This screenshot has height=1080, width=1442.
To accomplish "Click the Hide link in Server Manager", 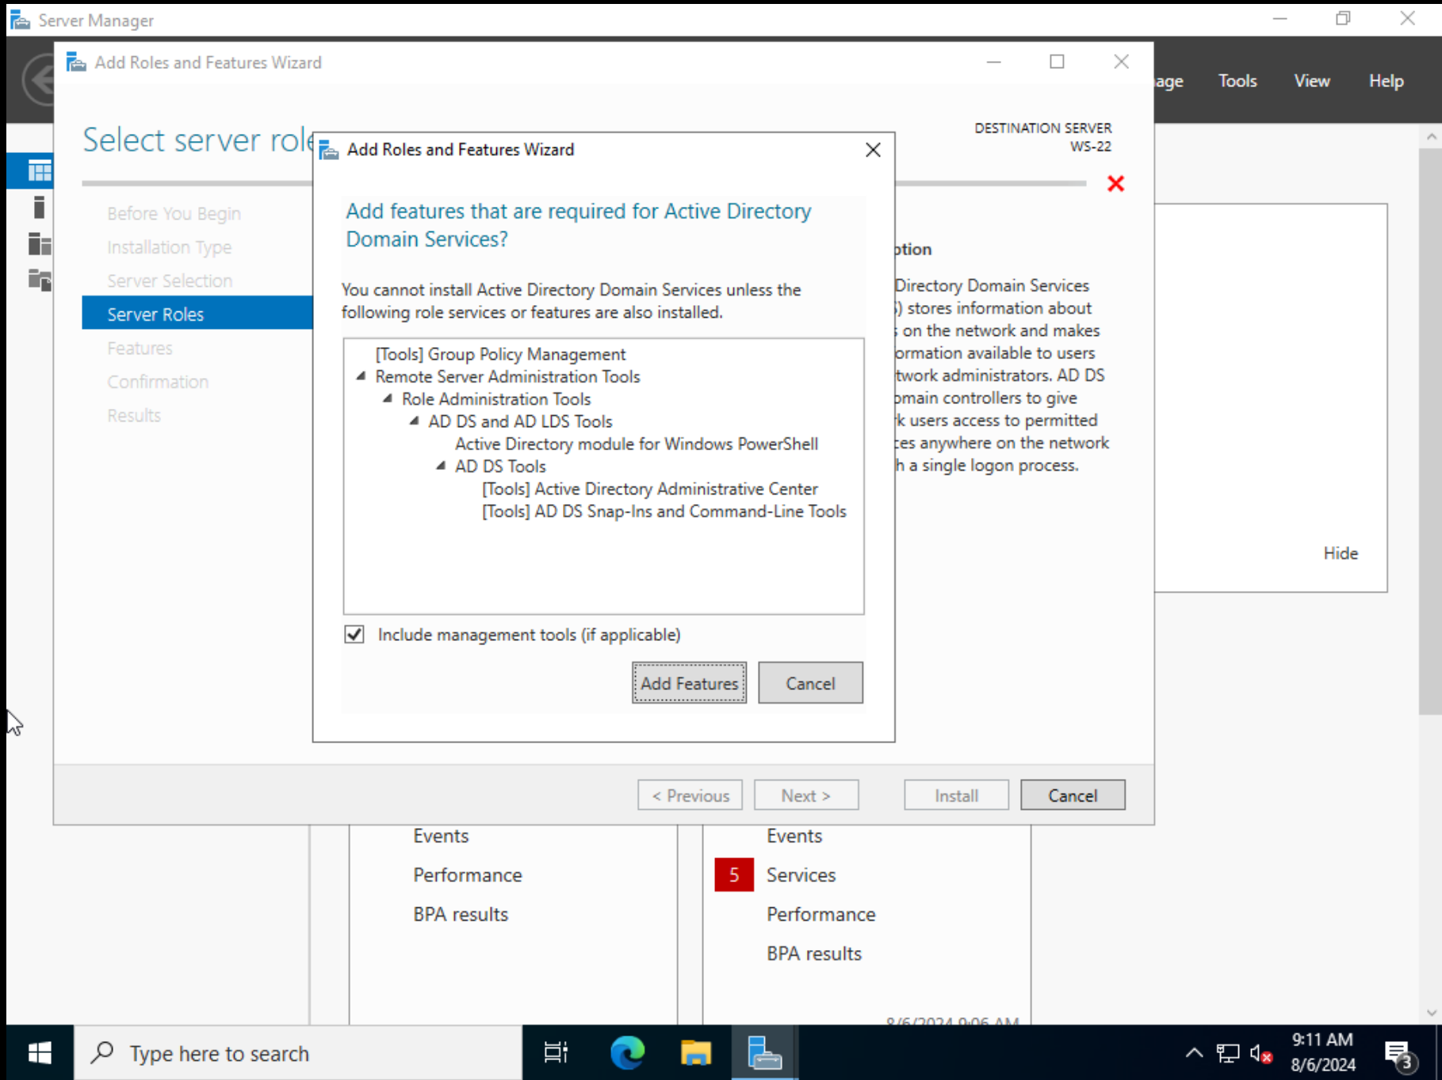I will [x=1341, y=553].
